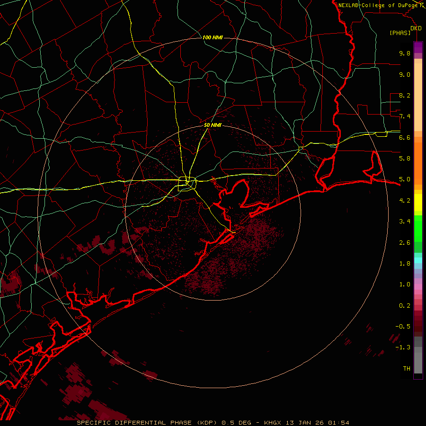Click the 5.8 legend value
The image size is (426, 426).
[x=405, y=159]
